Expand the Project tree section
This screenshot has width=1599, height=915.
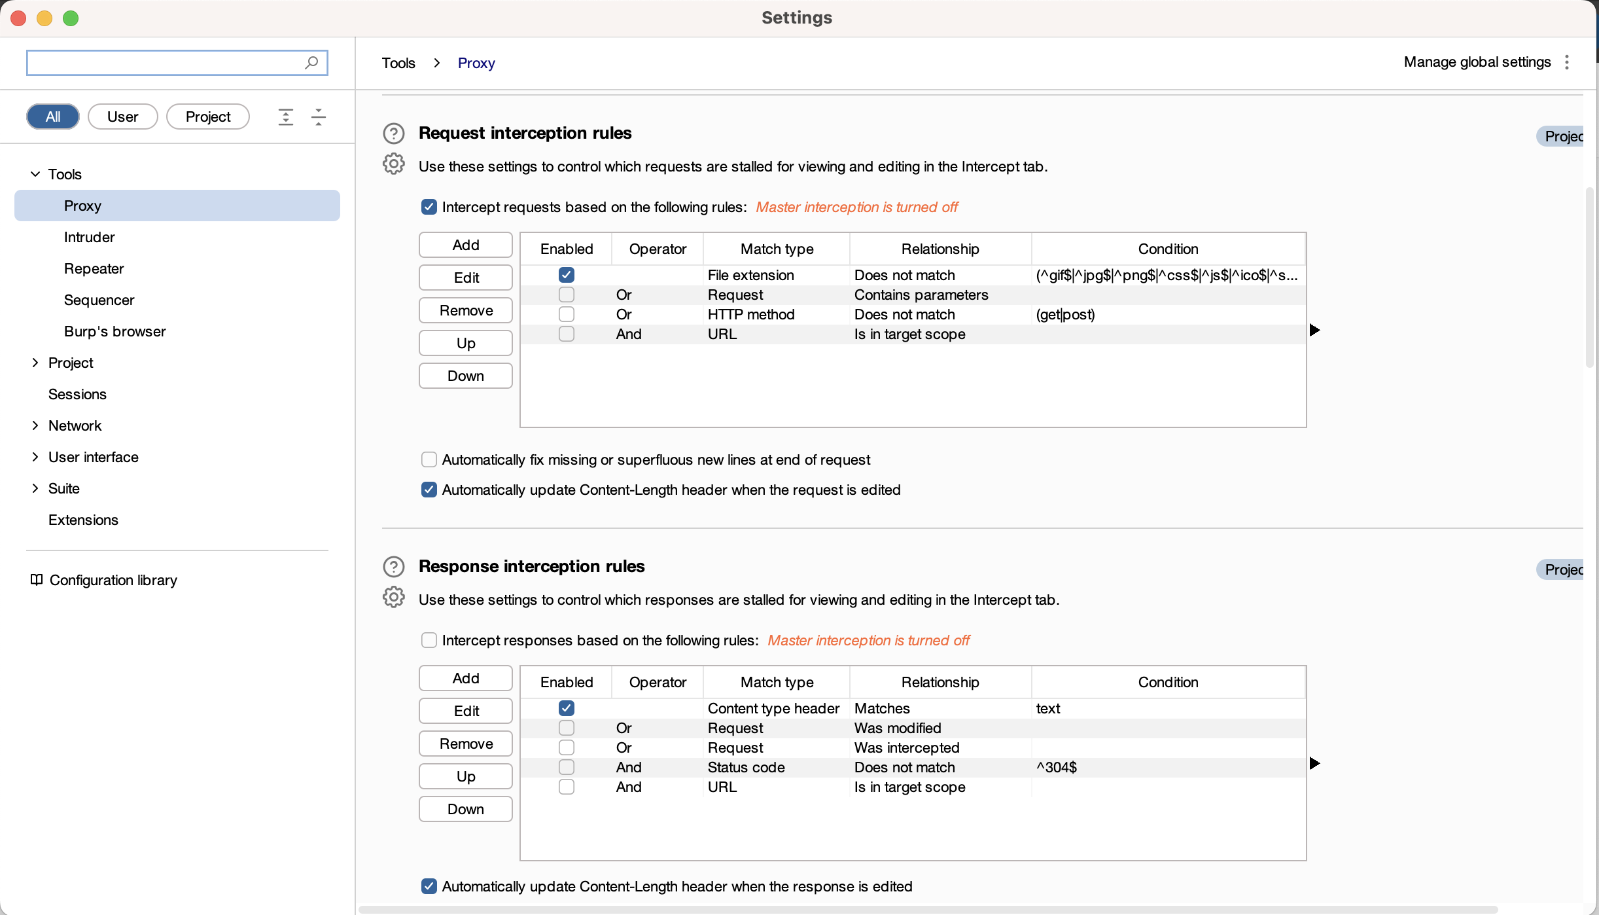(35, 363)
